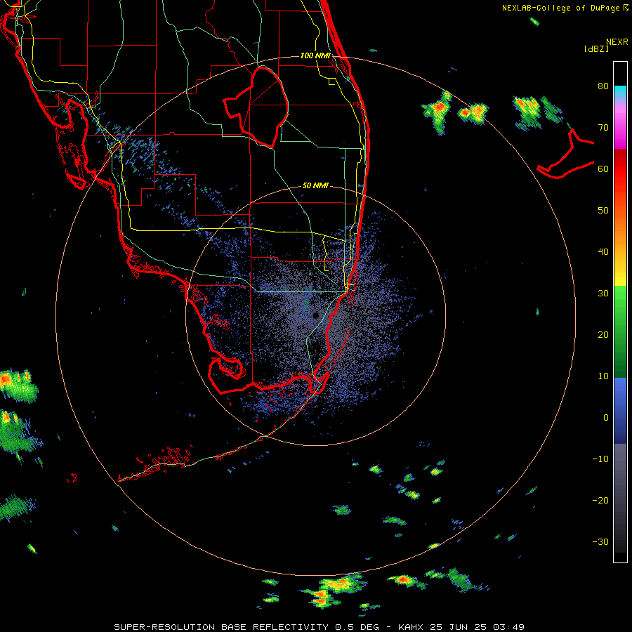Click the -30 value on the dBZ scale
Screen dimensions: 632x632
(600, 541)
